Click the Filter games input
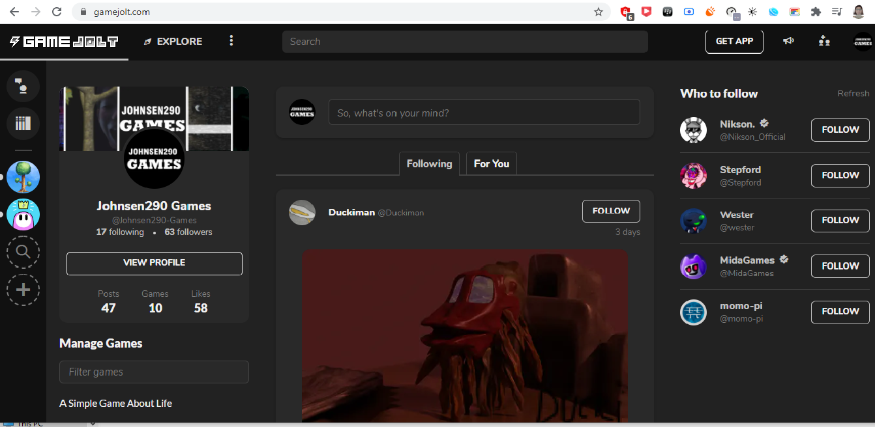Image resolution: width=875 pixels, height=427 pixels. coord(154,372)
